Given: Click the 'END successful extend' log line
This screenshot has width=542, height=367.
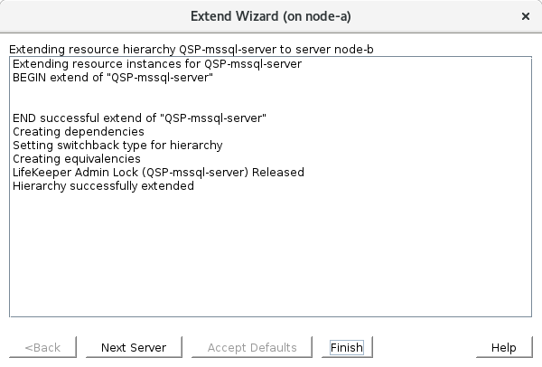Looking at the screenshot, I should (x=139, y=118).
